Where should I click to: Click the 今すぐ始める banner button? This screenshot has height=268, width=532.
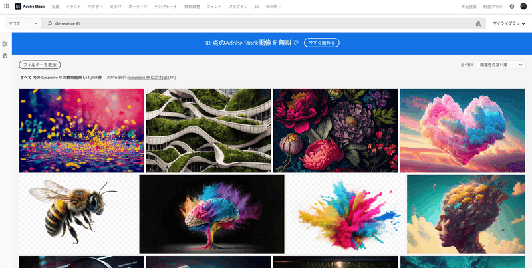pyautogui.click(x=322, y=43)
